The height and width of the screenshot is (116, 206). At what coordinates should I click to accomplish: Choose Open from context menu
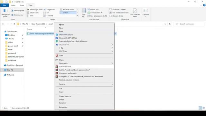click(x=84, y=24)
